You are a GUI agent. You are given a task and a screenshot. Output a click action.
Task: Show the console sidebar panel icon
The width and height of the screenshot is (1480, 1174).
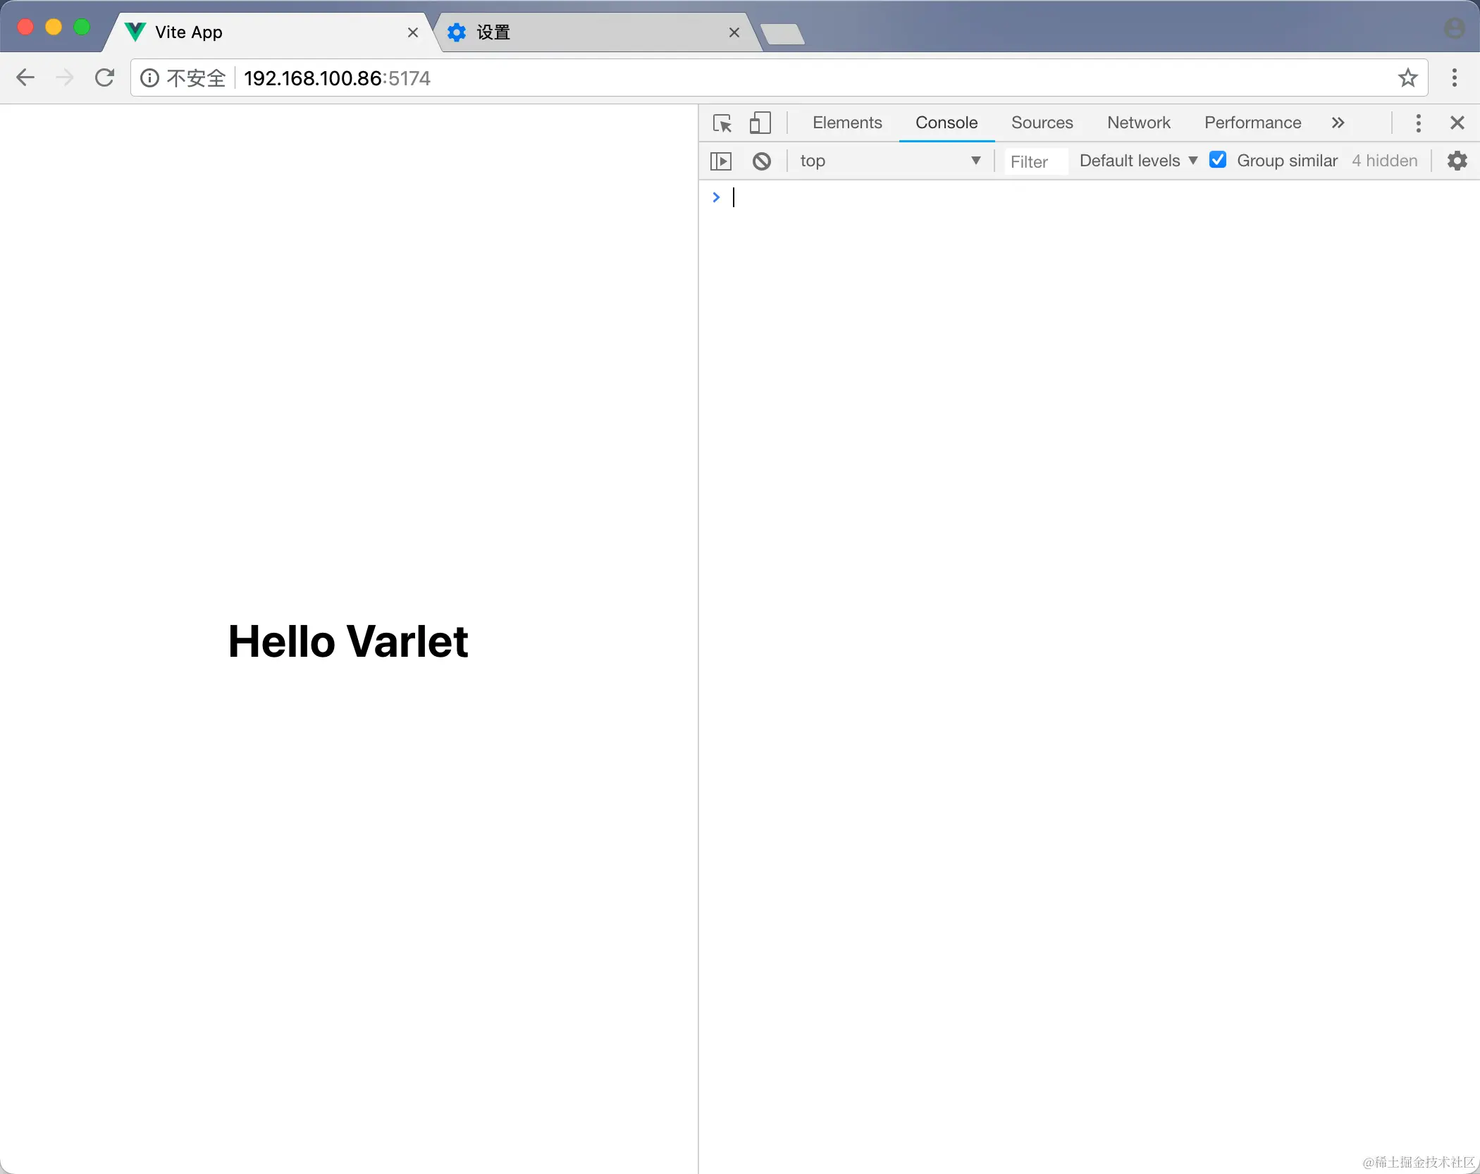[x=720, y=161]
